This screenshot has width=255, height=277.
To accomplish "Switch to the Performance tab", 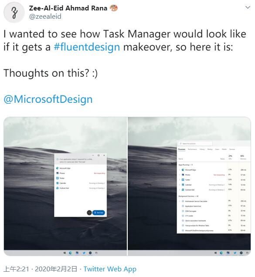I will click(192, 149).
